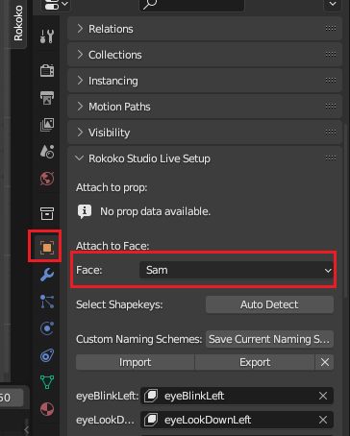Expand the Relations panel
350x436 pixels.
80,29
